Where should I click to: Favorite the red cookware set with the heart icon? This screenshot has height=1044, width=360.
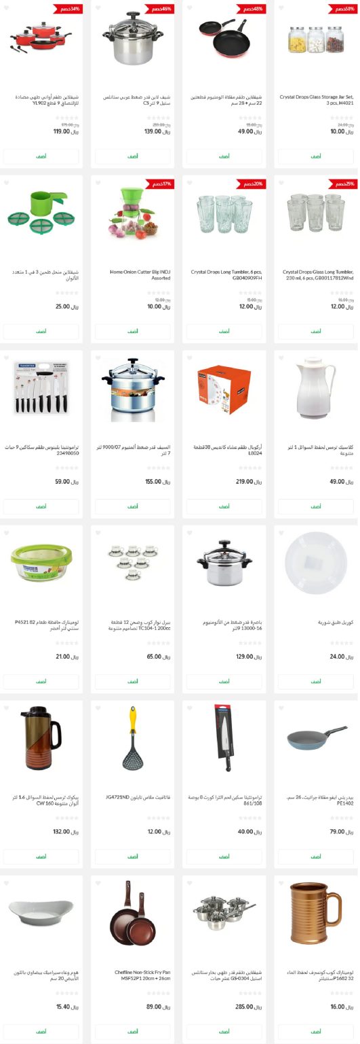(7, 8)
